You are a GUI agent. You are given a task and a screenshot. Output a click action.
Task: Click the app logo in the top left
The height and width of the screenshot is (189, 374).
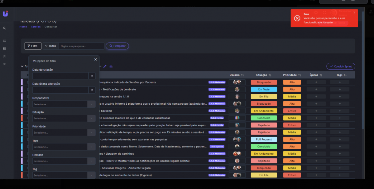[x=5, y=14]
